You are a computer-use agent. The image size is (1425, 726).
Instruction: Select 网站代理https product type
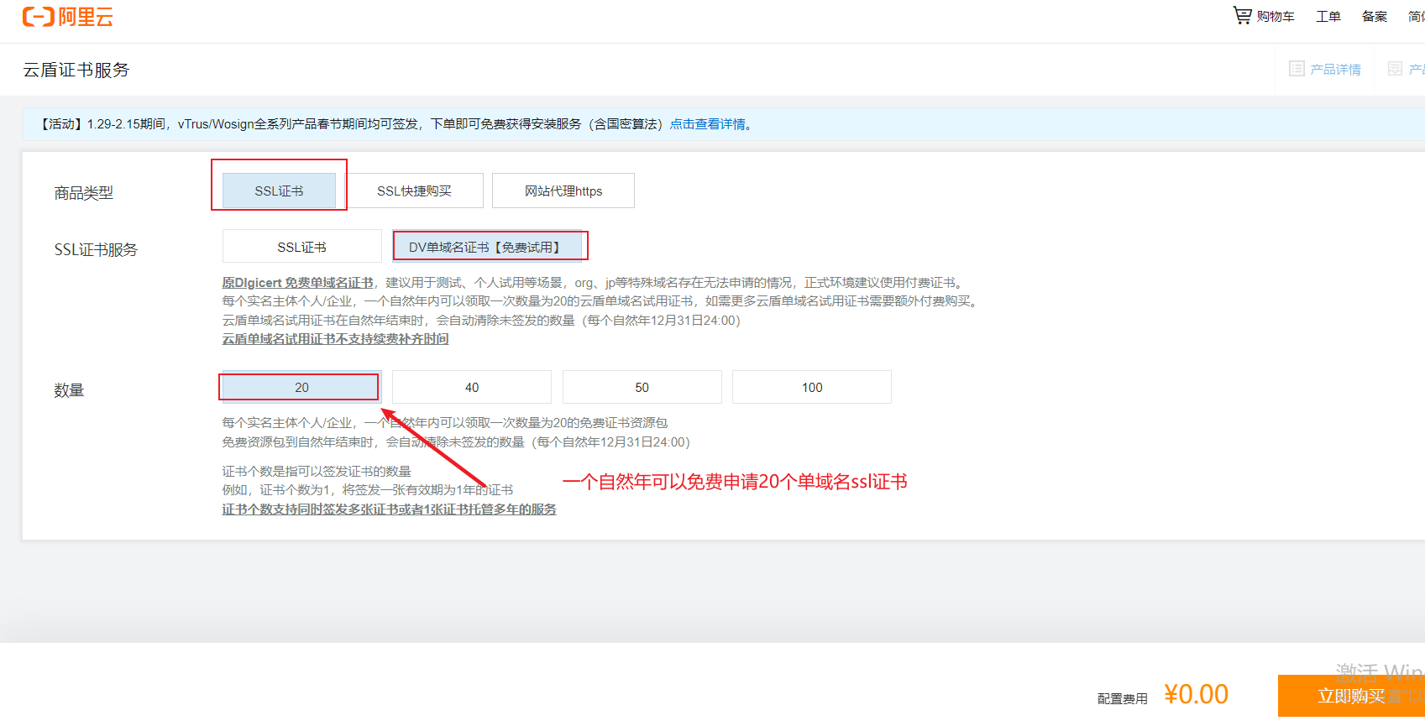(x=563, y=191)
